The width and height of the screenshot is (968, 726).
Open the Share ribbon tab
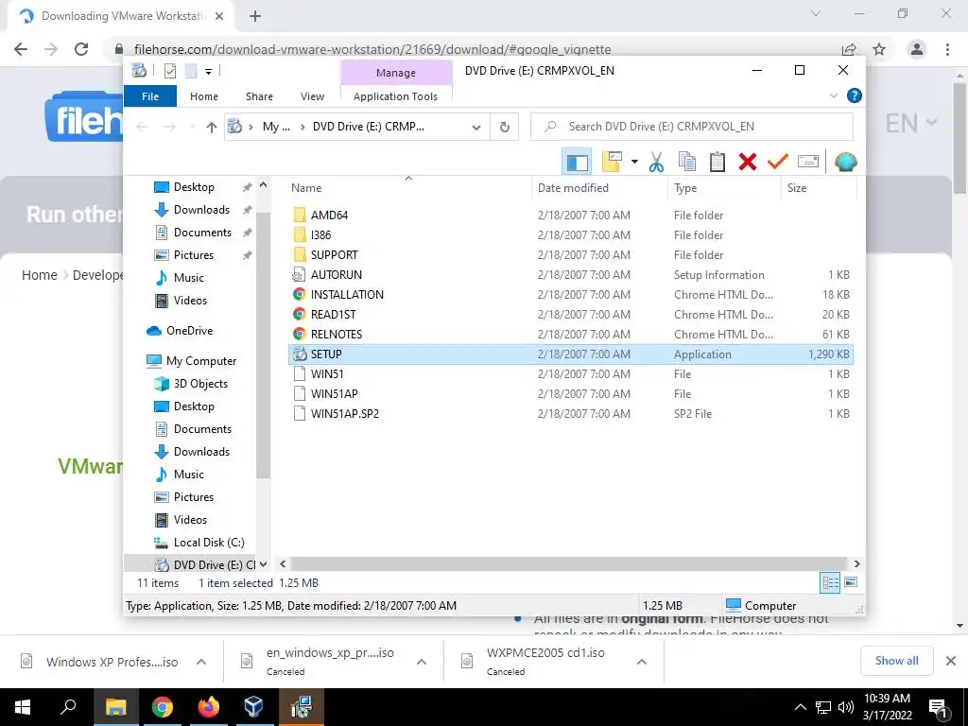tap(259, 96)
